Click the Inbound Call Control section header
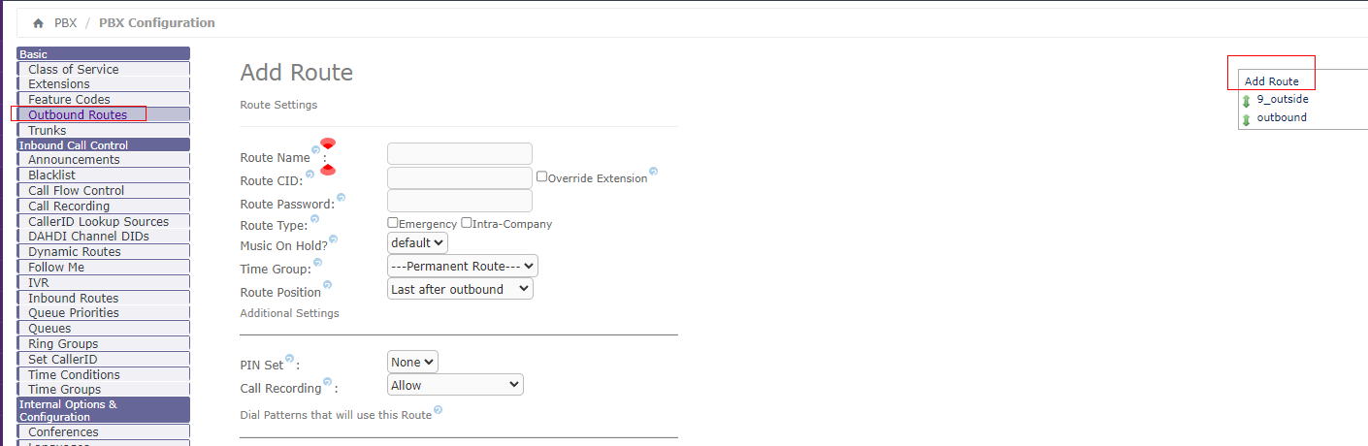 pyautogui.click(x=104, y=145)
